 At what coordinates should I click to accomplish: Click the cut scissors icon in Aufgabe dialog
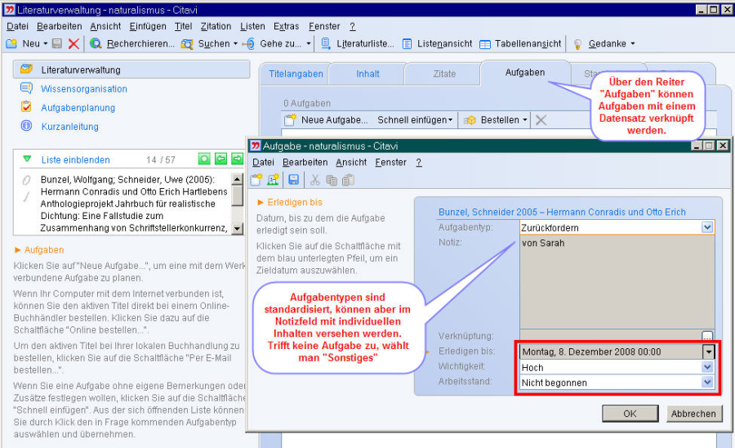[314, 180]
